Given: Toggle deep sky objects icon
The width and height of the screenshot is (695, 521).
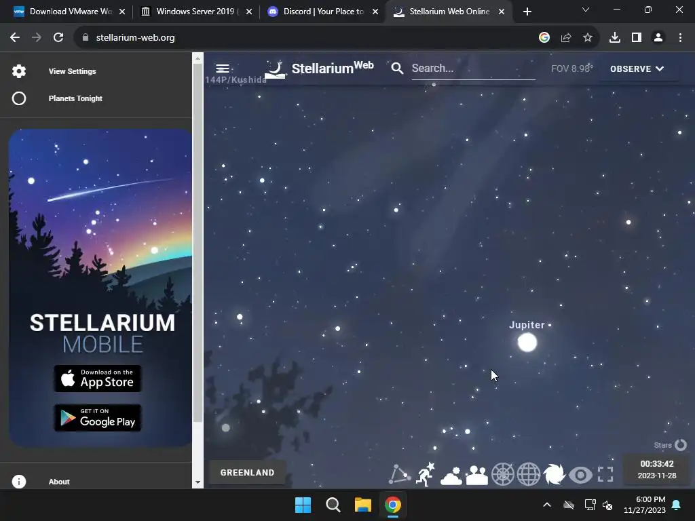Looking at the screenshot, I should (x=554, y=474).
